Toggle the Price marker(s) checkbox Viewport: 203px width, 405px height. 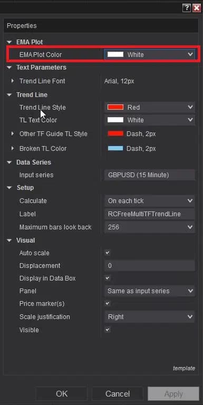point(108,304)
